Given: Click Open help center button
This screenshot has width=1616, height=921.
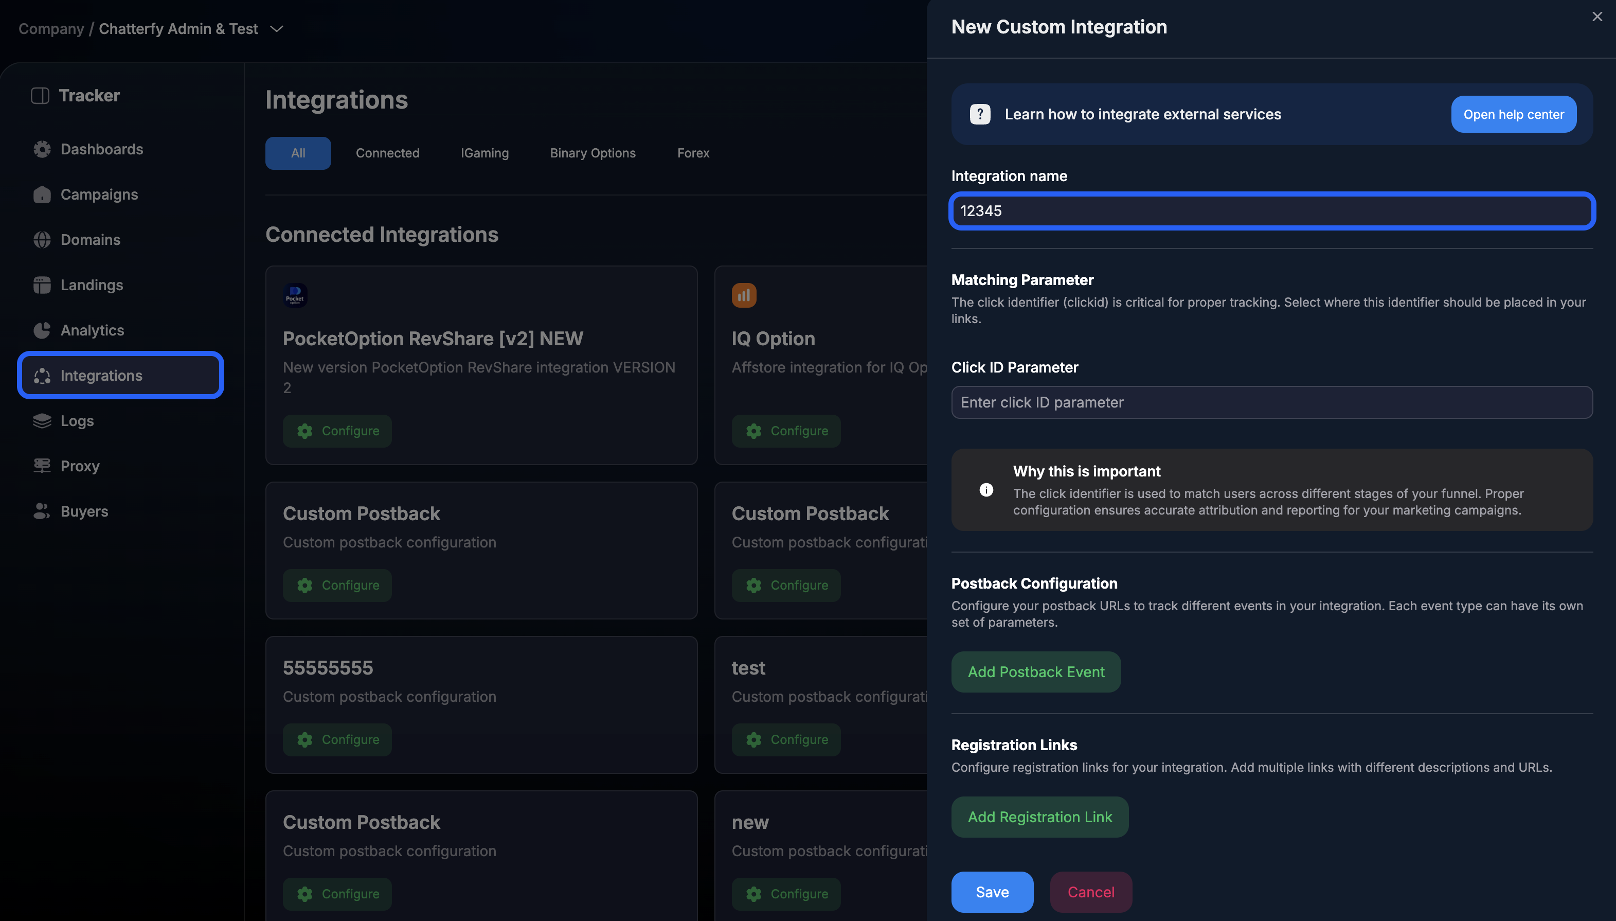Looking at the screenshot, I should pos(1514,115).
